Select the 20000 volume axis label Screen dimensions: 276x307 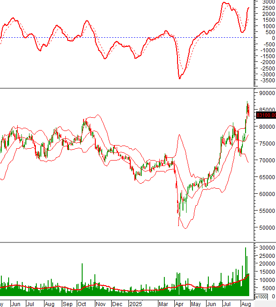pyautogui.click(x=267, y=264)
